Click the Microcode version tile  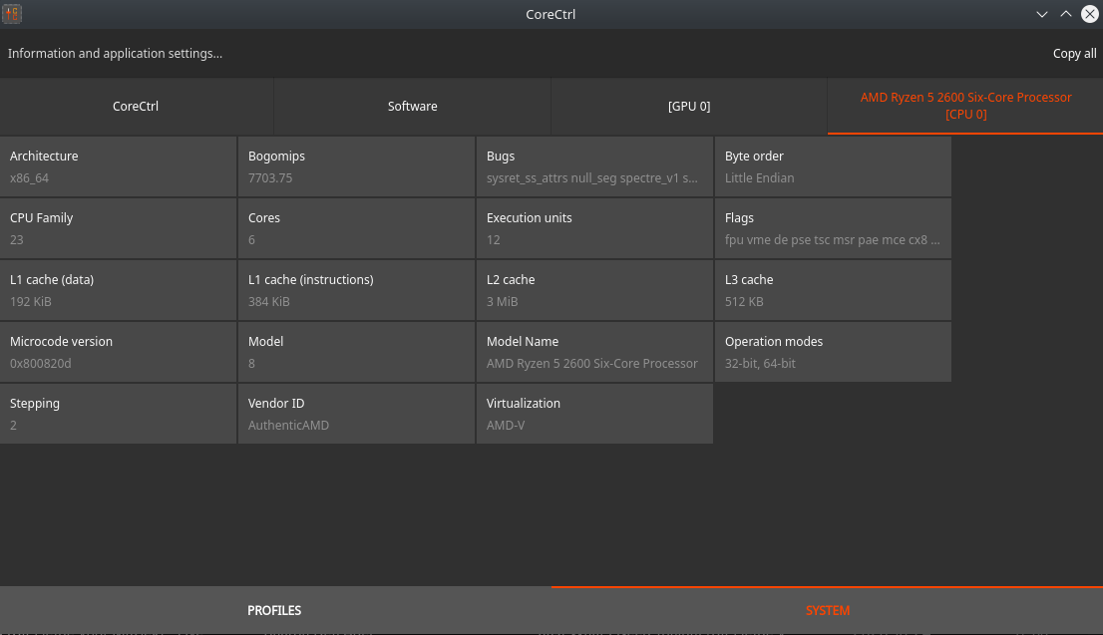tap(118, 352)
